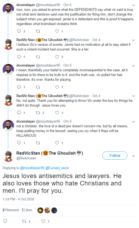Image resolution: width=139 pixels, height=228 pixels.
Task: Like the main 'I'll pray for you' tweet
Action: tap(43, 221)
